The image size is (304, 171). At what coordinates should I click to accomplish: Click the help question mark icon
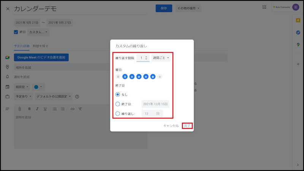tap(77, 97)
